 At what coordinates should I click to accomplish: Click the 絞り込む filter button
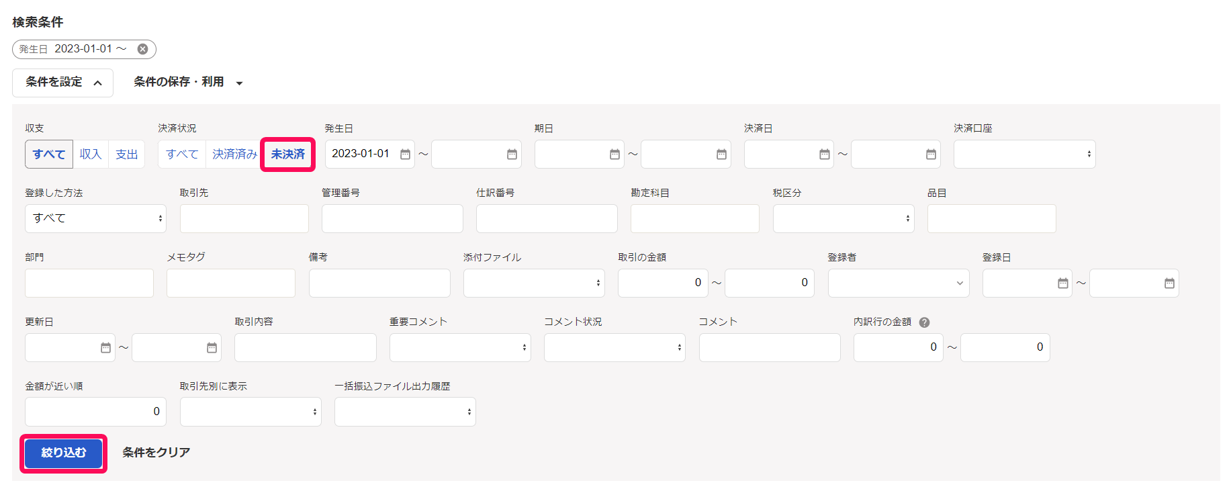63,453
